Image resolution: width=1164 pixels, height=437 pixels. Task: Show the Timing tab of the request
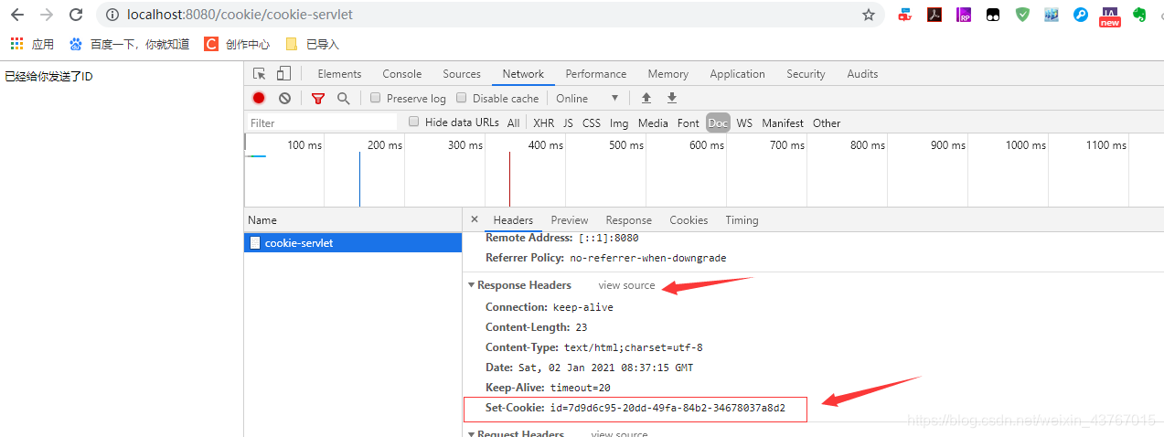pos(742,220)
